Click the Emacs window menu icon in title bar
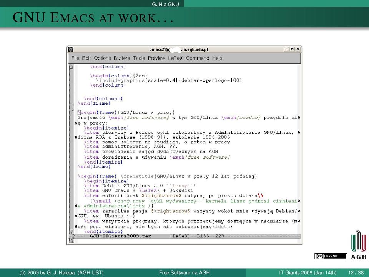This screenshot has height=277, width=369. pos(71,49)
